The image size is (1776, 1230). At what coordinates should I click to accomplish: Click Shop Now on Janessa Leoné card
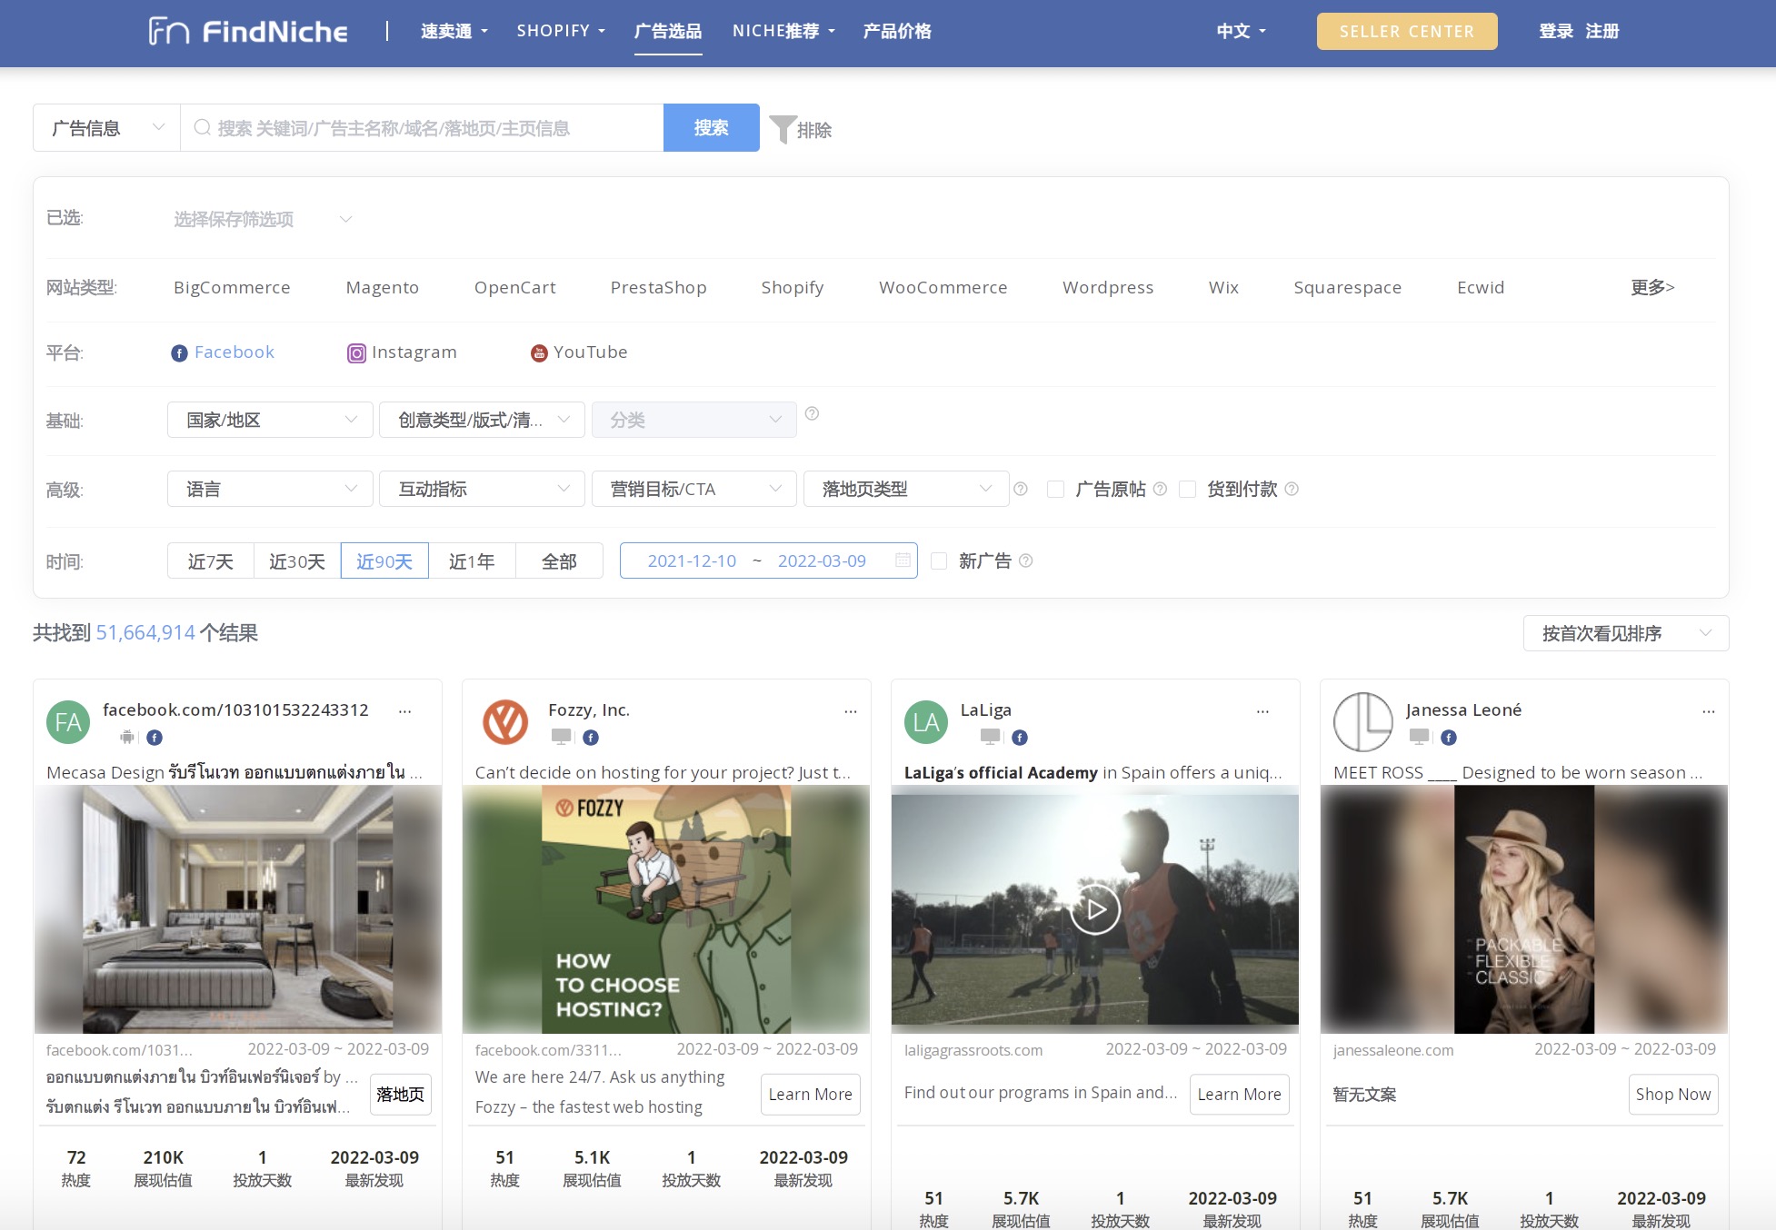point(1672,1095)
